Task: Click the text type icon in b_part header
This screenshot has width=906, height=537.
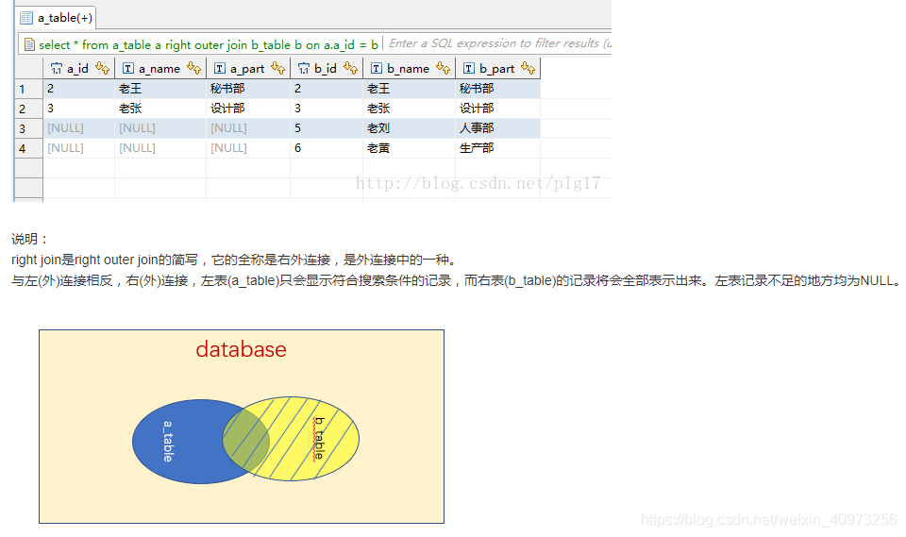Action: [469, 68]
